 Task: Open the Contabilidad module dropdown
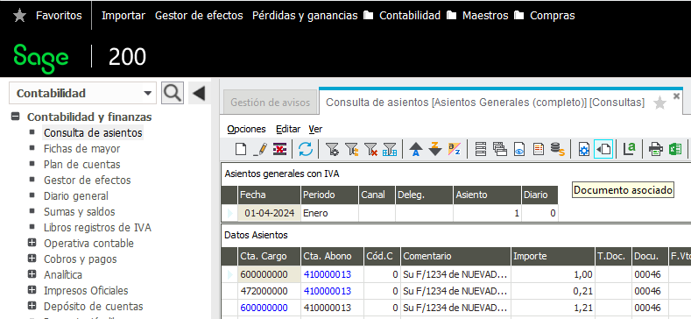pos(83,94)
